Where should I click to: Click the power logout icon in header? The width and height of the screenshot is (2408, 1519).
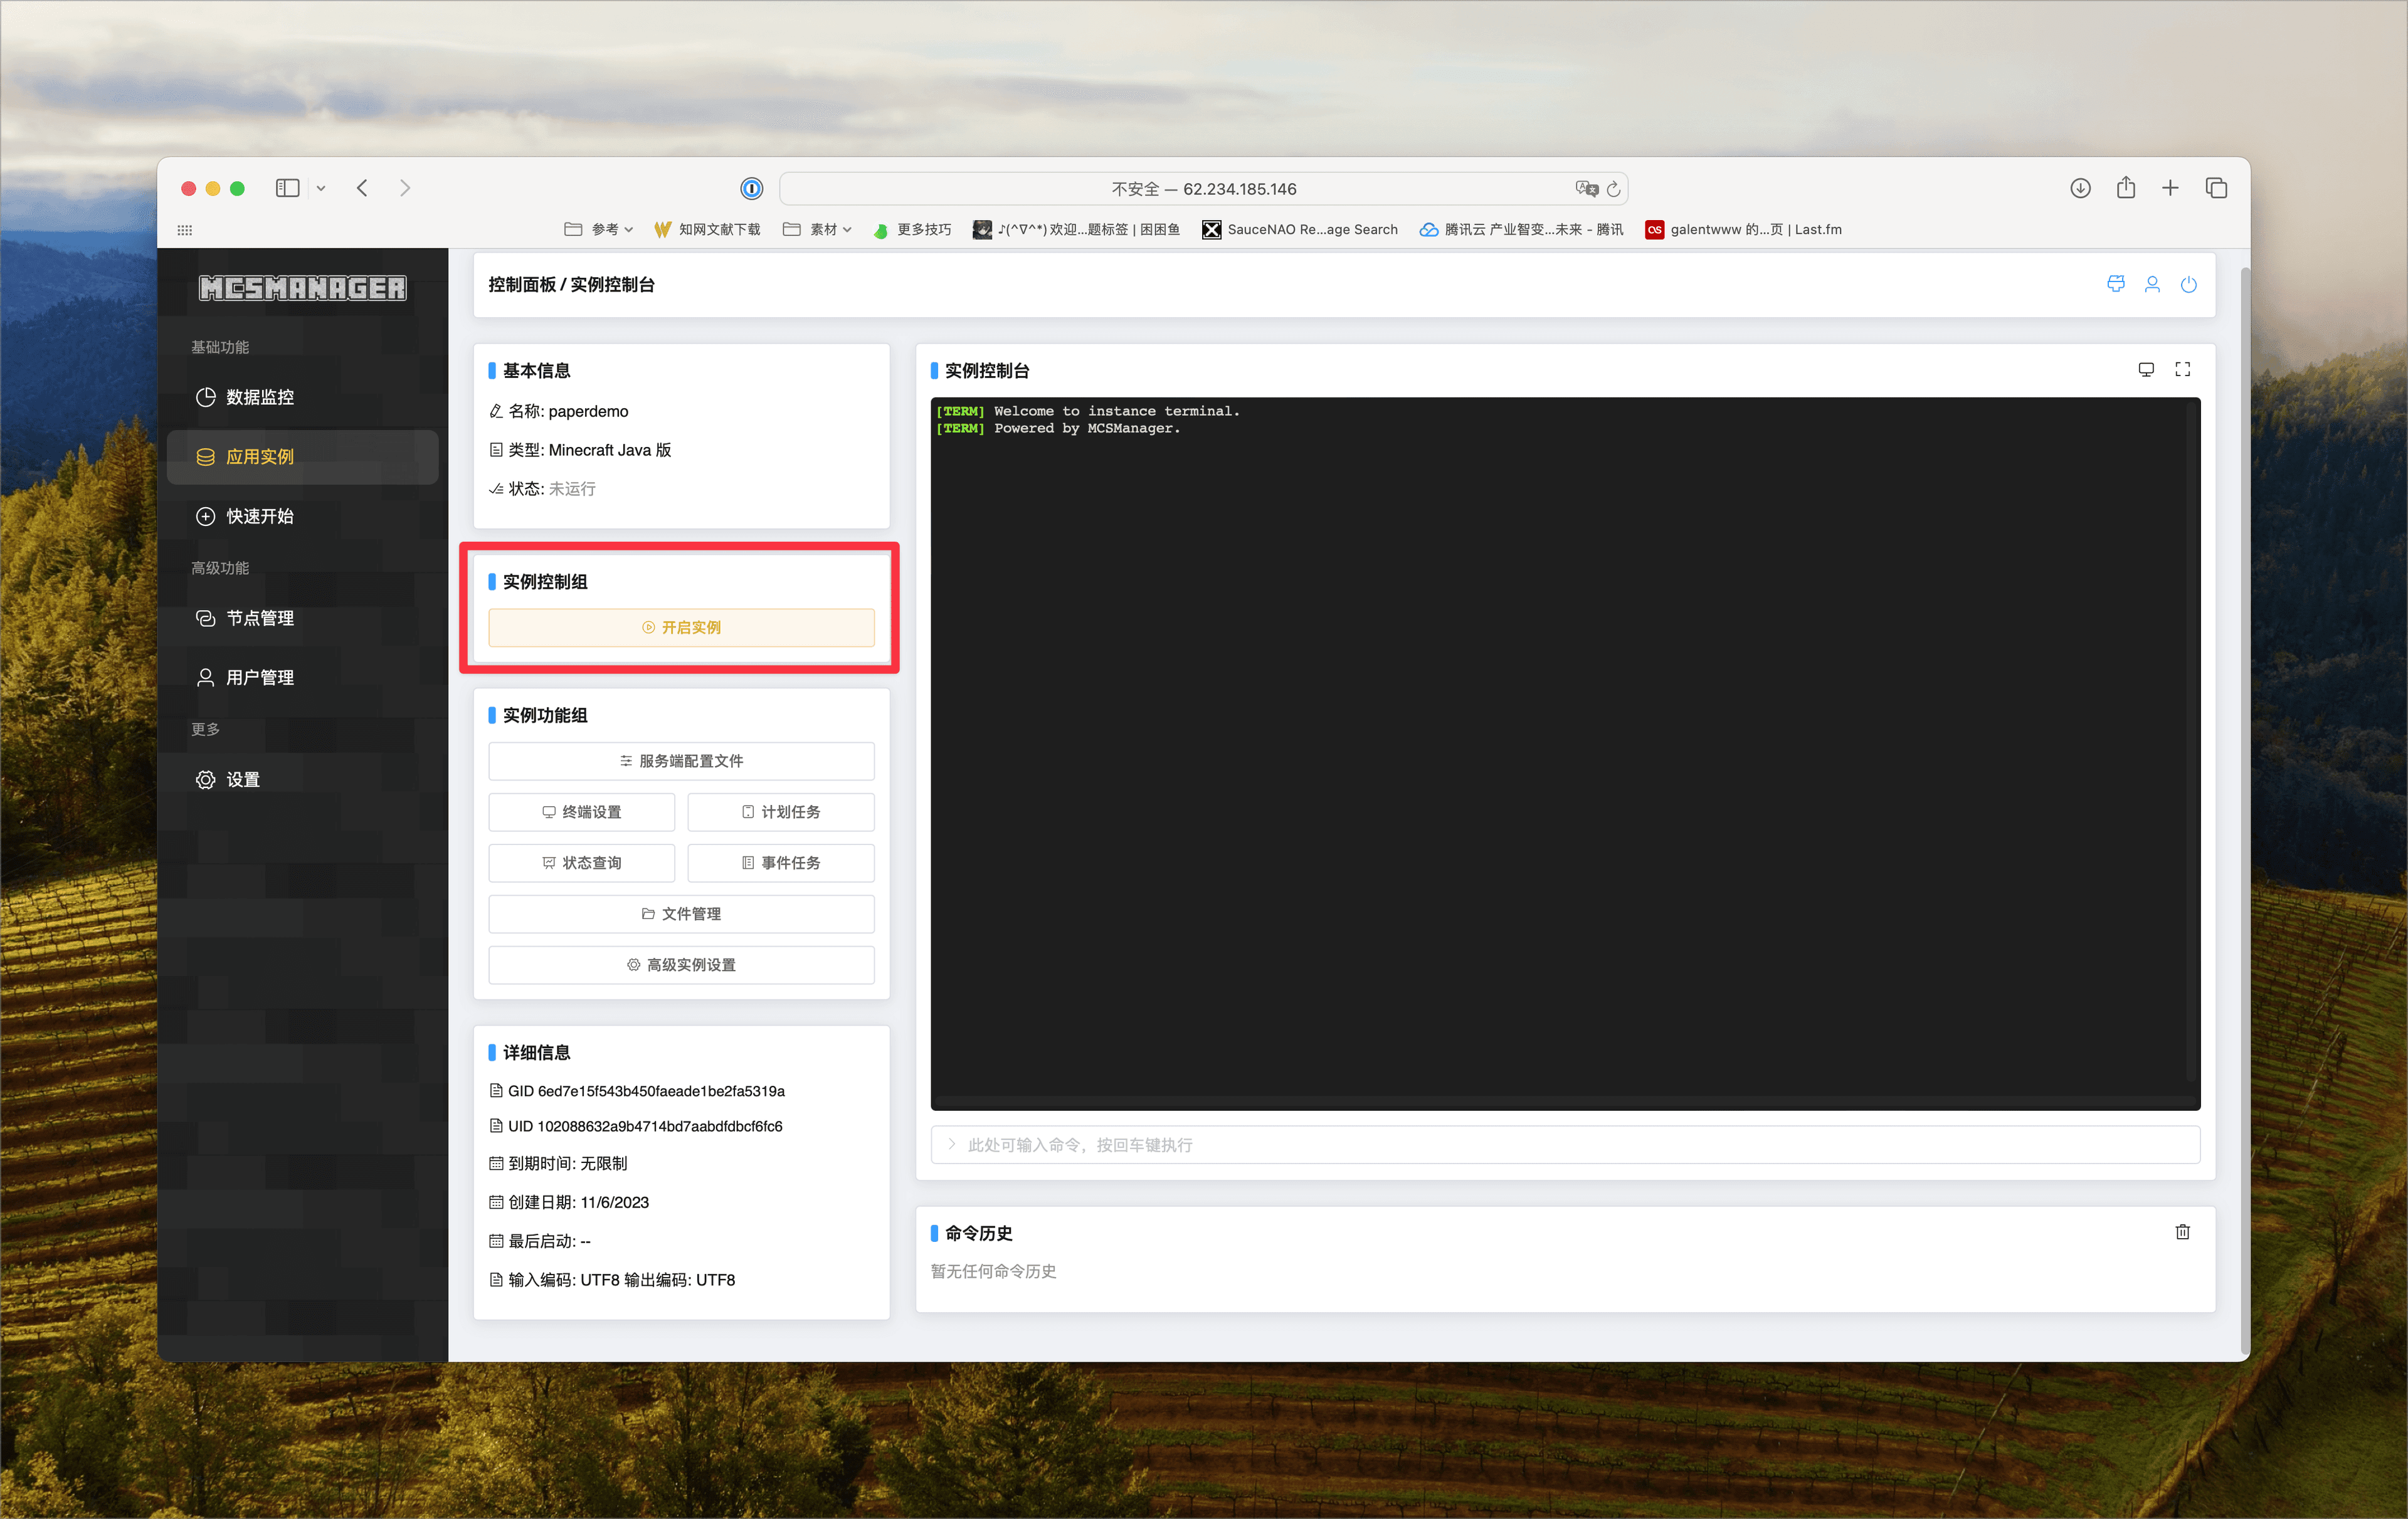[x=2188, y=285]
